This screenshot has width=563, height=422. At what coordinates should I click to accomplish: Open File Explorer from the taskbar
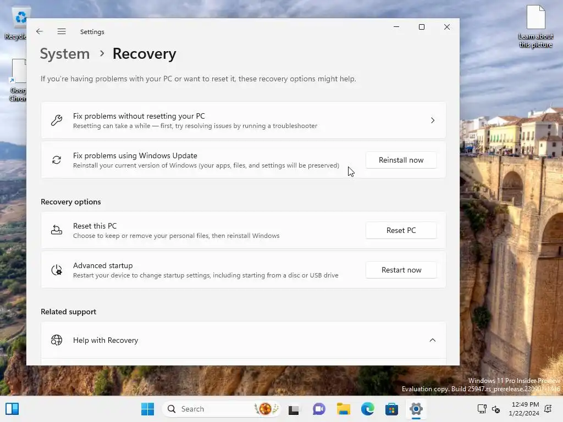(x=343, y=409)
